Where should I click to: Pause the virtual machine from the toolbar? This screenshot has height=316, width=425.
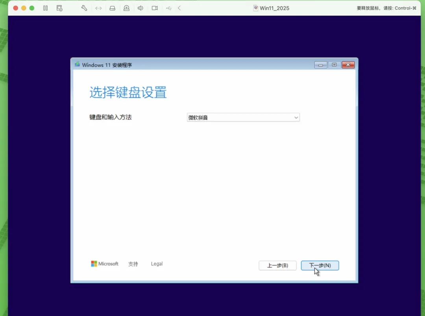click(x=46, y=8)
